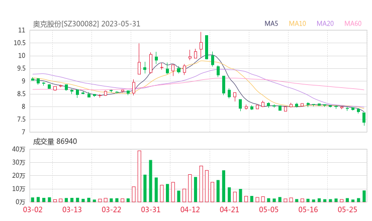The height and width of the screenshot is (221, 372).
Task: Click the 05-25 date axis label
Action: (347, 209)
